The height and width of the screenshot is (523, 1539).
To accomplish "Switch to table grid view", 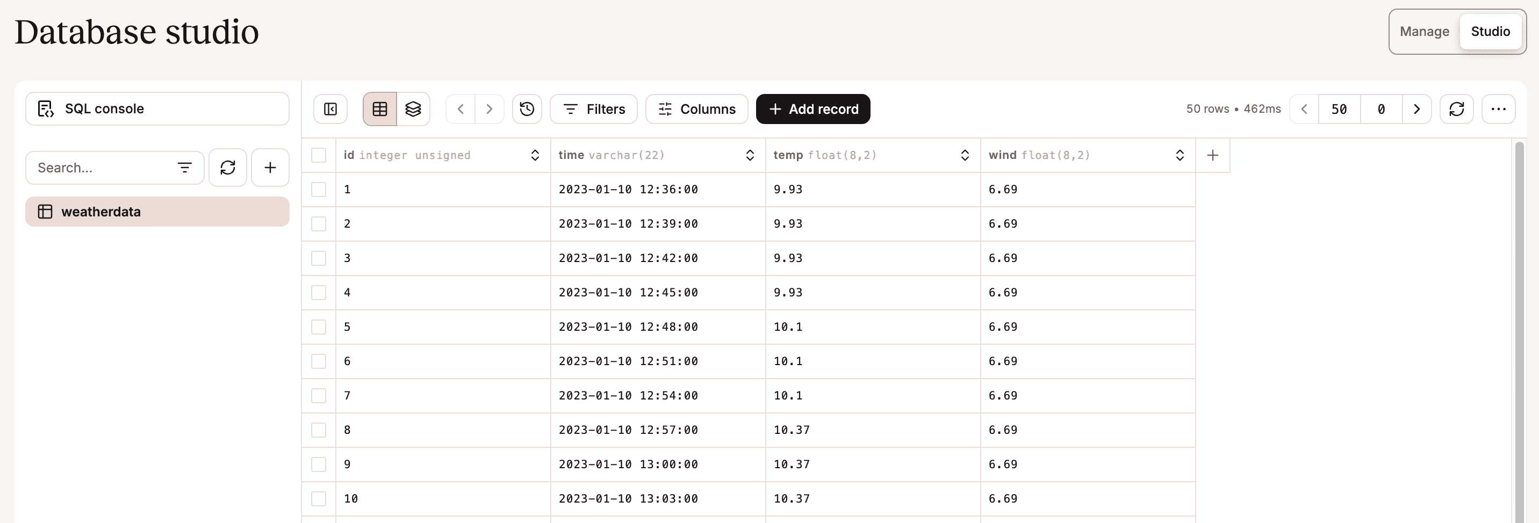I will [x=380, y=108].
